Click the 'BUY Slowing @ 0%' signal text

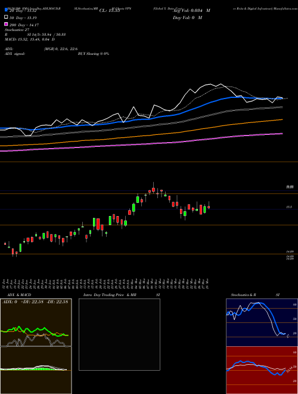[94, 54]
